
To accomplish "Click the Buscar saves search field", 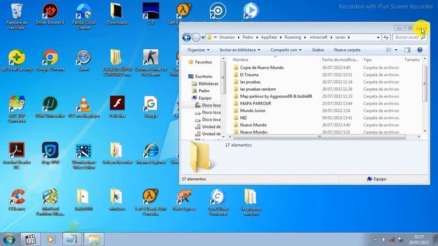I will click(x=409, y=37).
